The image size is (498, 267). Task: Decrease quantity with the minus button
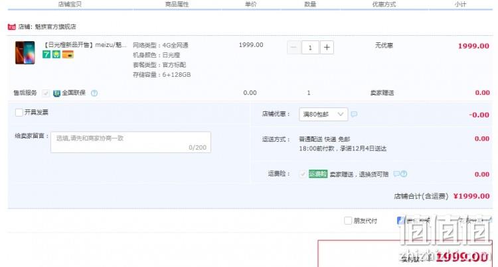point(293,48)
